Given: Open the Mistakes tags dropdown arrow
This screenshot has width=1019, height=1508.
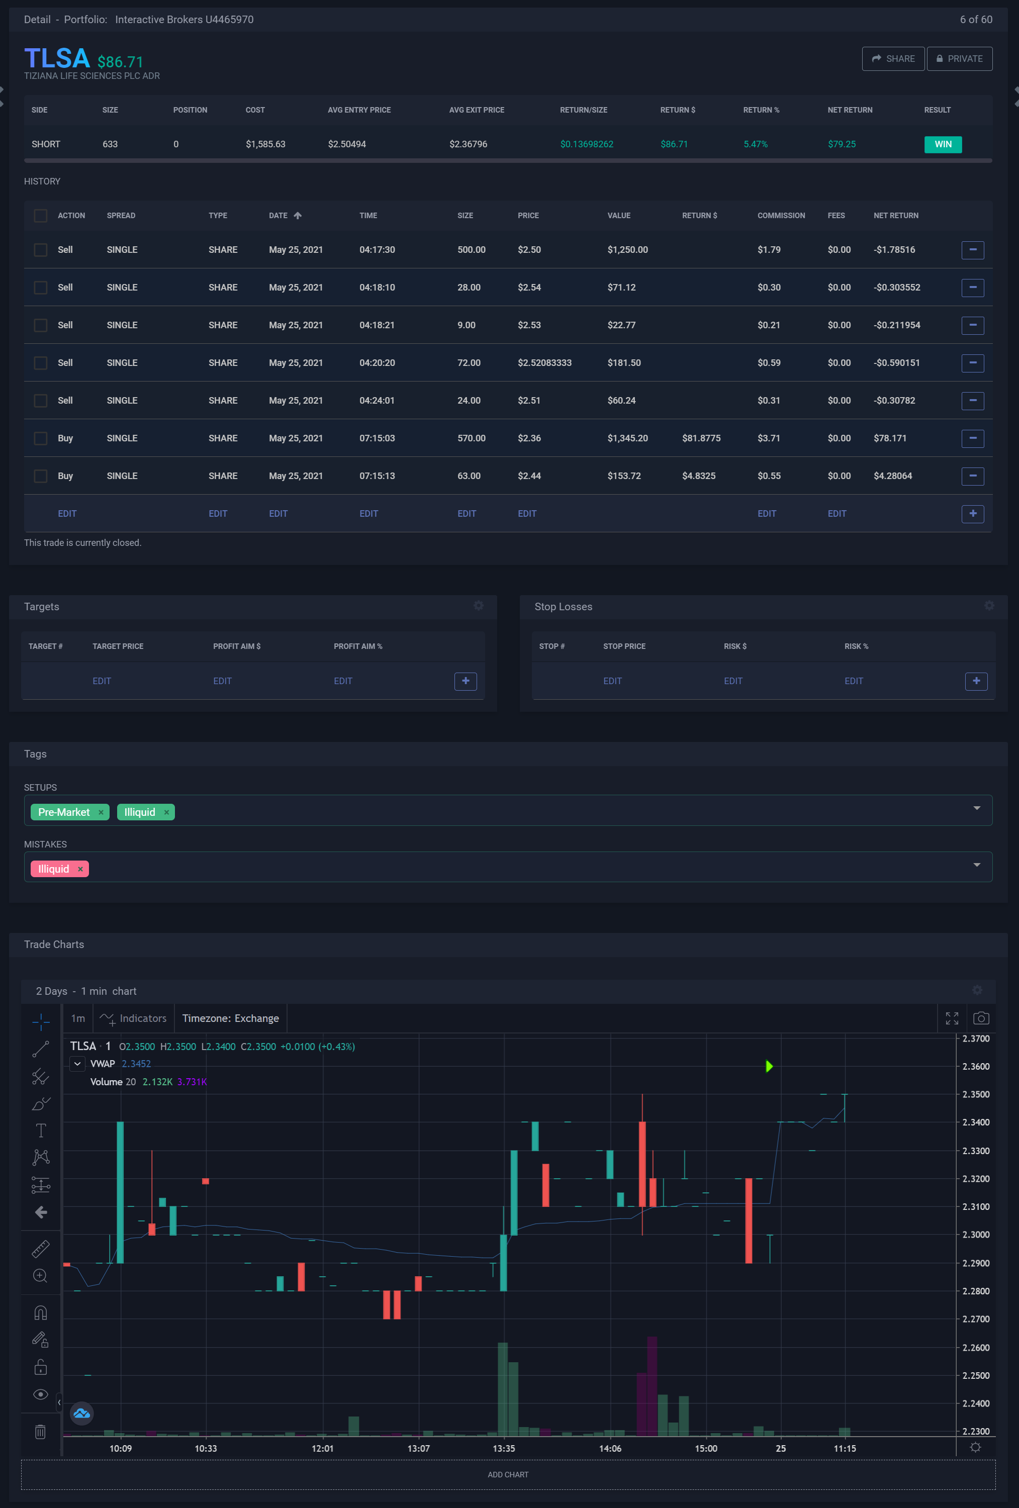Looking at the screenshot, I should coord(976,865).
